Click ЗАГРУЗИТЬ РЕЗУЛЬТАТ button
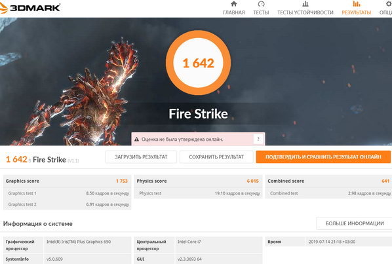The width and height of the screenshot is (392, 264). coord(141,157)
